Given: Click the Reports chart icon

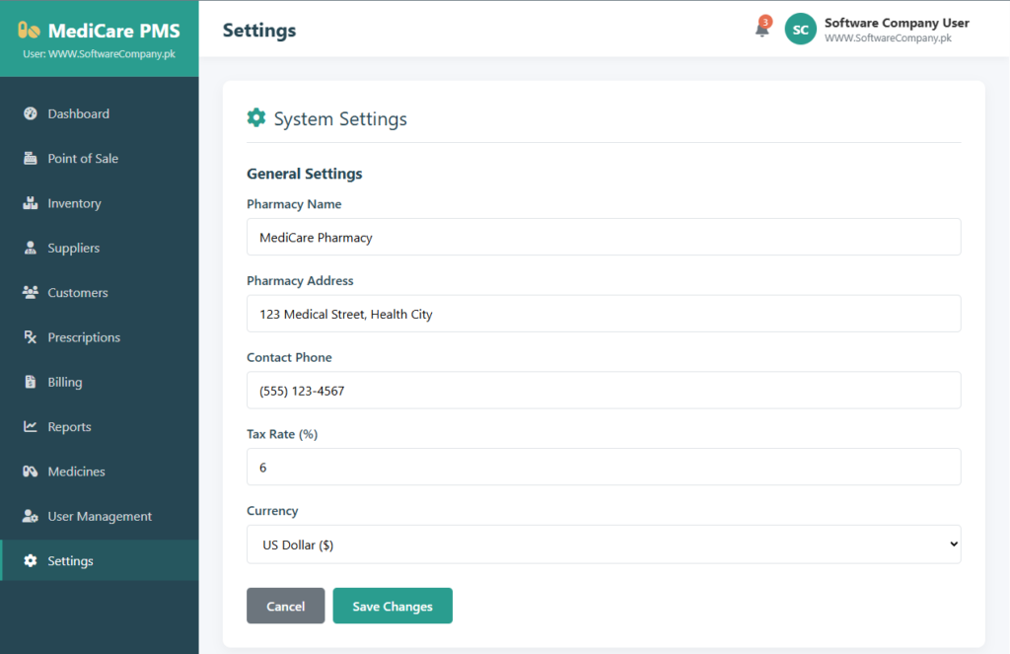Looking at the screenshot, I should tap(31, 427).
